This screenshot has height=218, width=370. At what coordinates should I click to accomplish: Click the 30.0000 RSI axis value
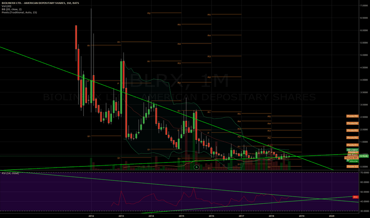point(364,211)
